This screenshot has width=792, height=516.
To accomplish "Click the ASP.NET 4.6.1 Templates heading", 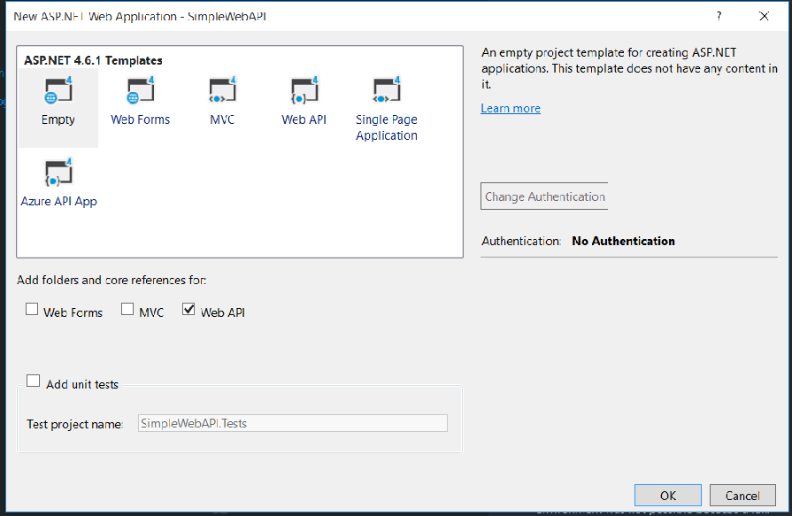I will coord(92,59).
